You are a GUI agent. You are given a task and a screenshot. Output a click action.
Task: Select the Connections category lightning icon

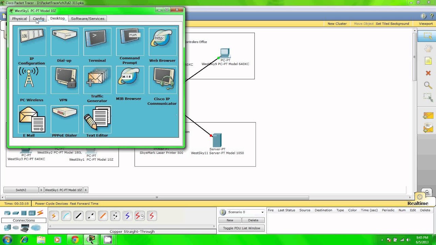[x=40, y=213]
